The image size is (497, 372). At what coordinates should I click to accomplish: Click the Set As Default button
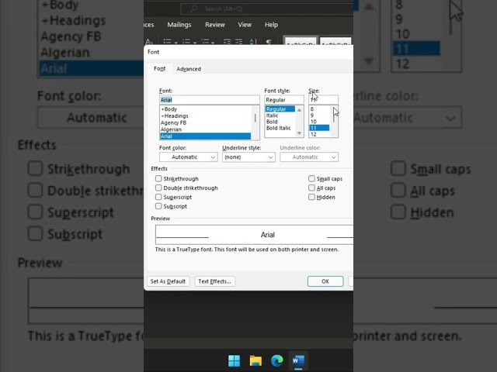pyautogui.click(x=168, y=281)
